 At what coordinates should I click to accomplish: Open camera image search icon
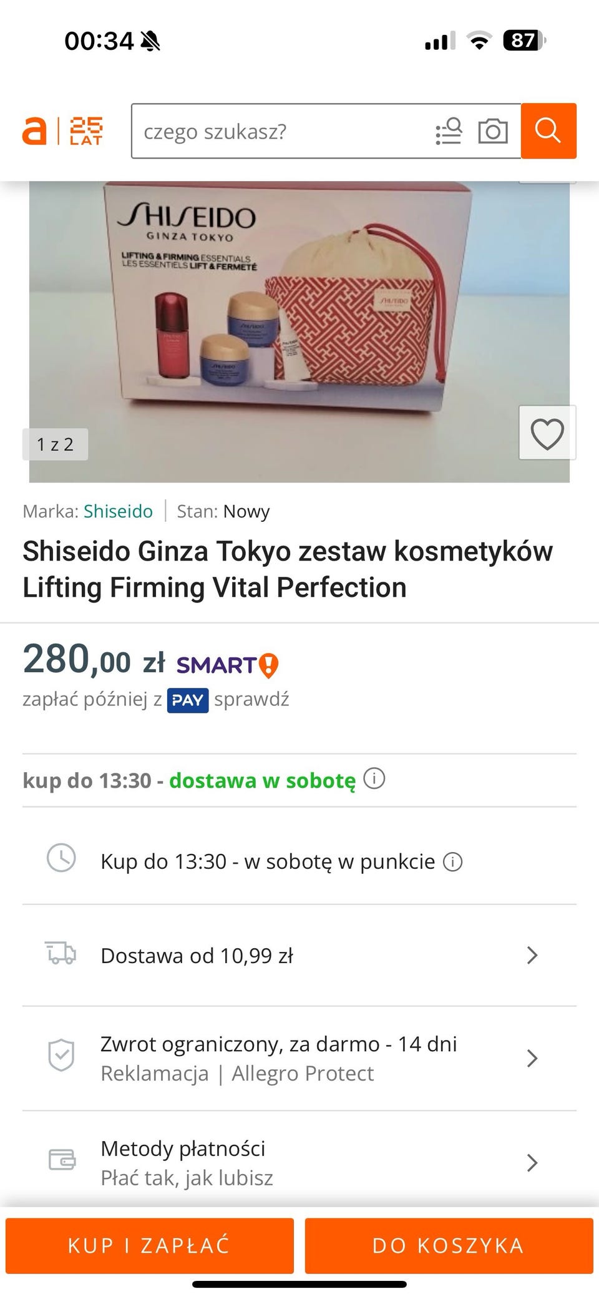pyautogui.click(x=492, y=131)
